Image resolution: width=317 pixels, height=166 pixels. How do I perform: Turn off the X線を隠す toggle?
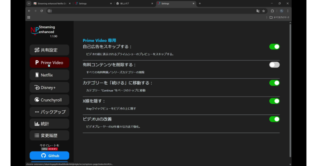click(274, 101)
